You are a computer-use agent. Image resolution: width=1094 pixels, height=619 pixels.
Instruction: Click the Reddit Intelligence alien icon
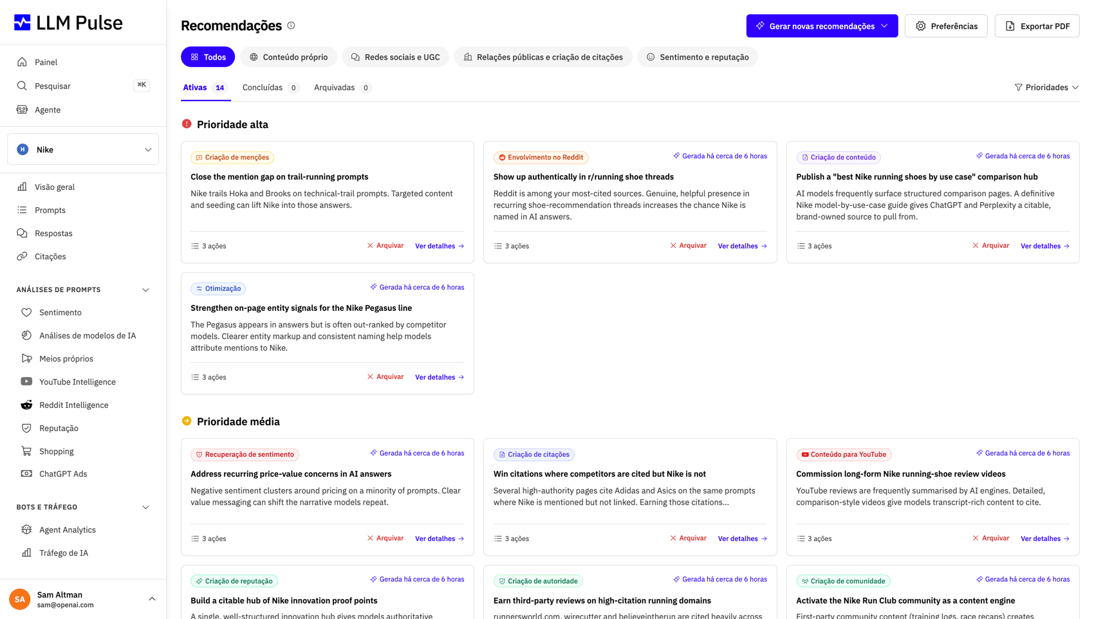26,405
